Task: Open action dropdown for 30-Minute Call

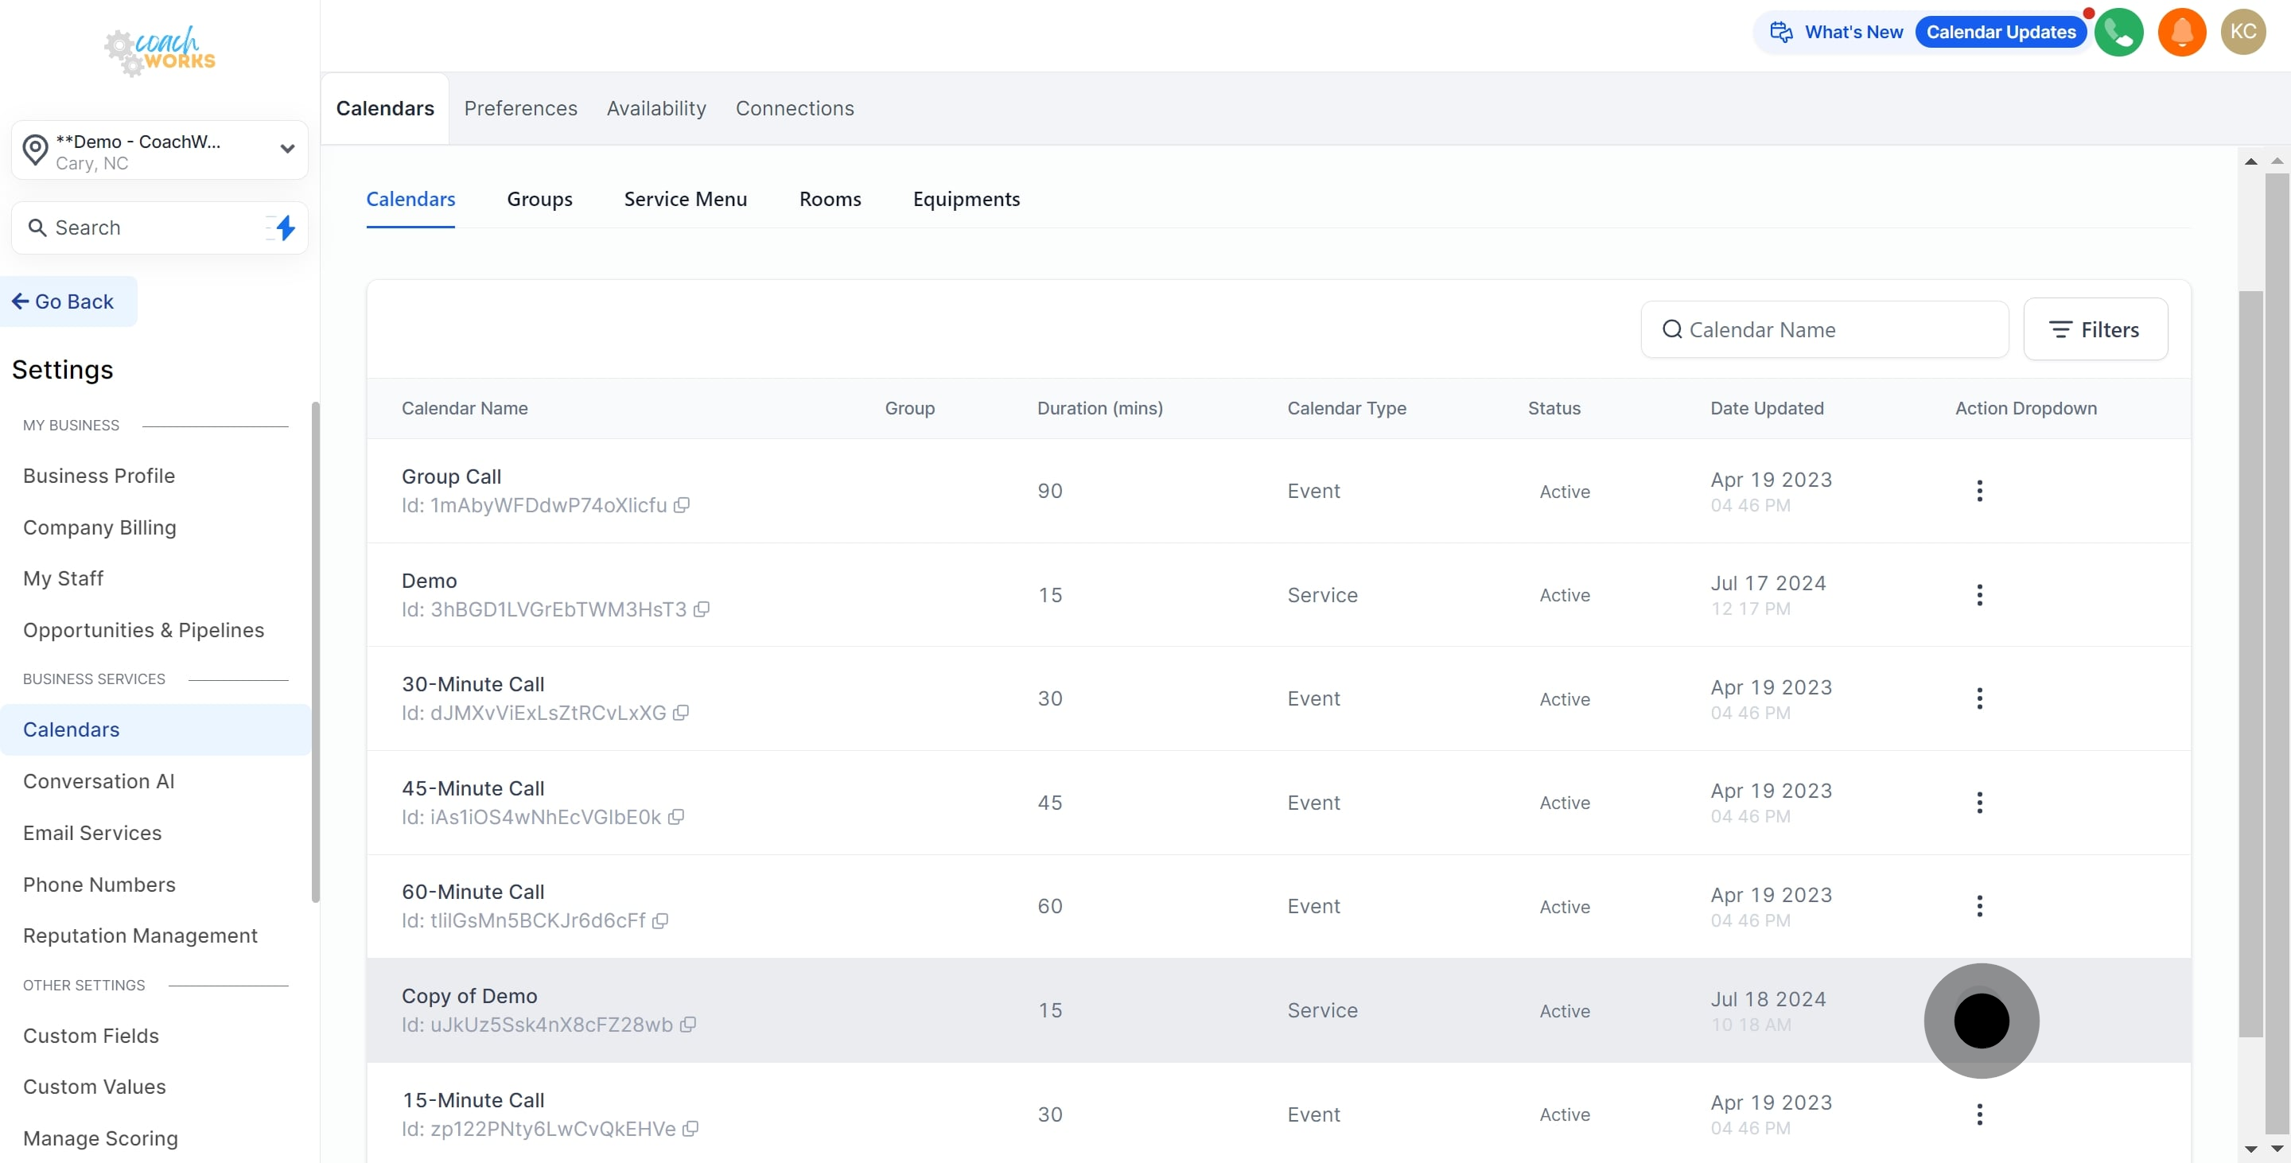Action: pyautogui.click(x=1979, y=699)
